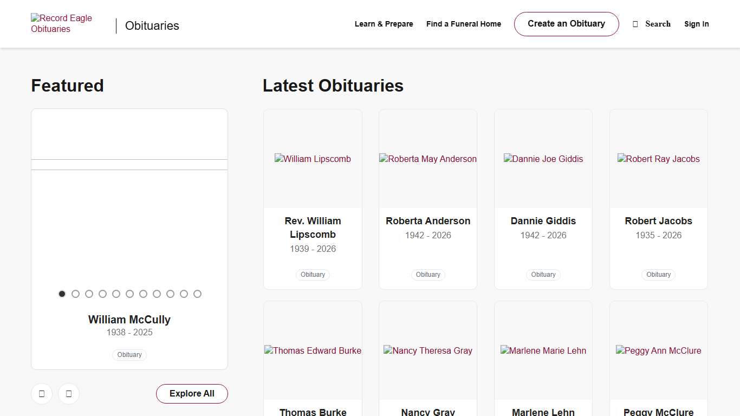The width and height of the screenshot is (740, 416).
Task: Click Obituary tag under Robert Jacobs
Action: (x=658, y=275)
